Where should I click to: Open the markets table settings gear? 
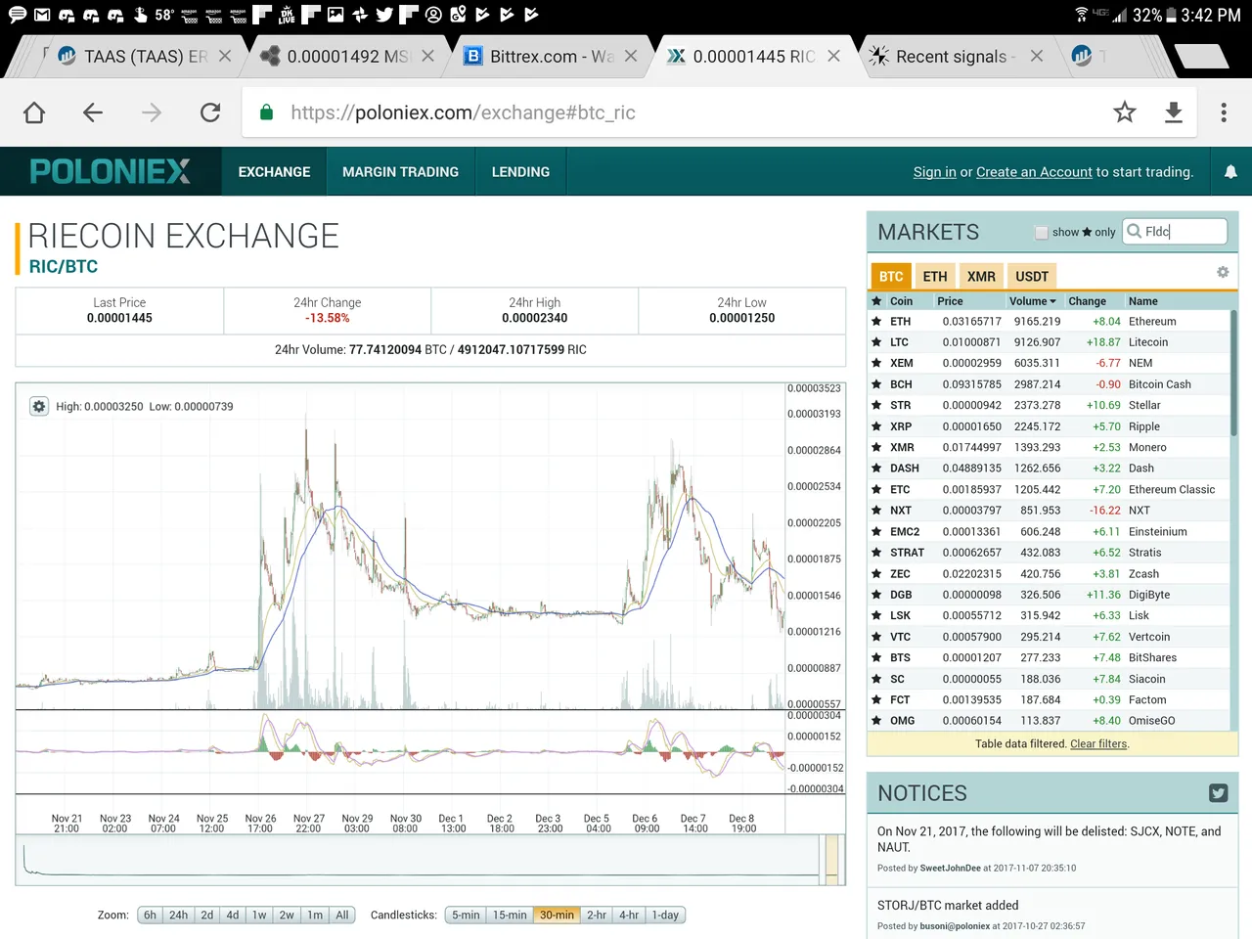coord(1223,272)
